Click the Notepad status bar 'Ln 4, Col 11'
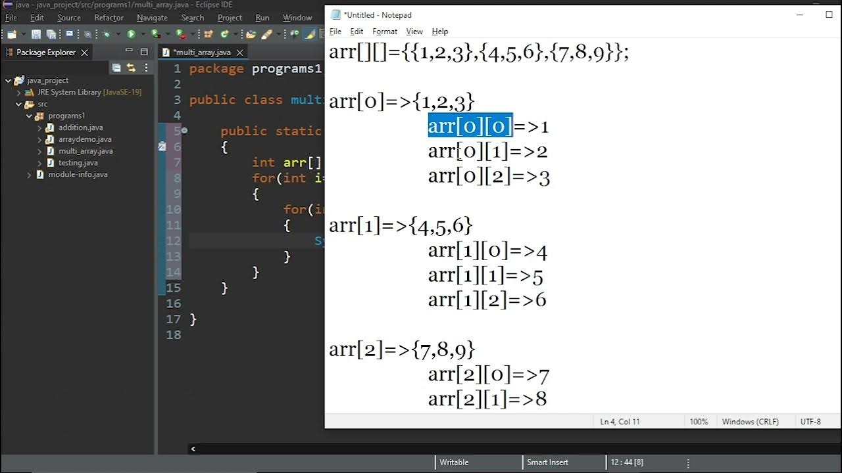 [620, 422]
